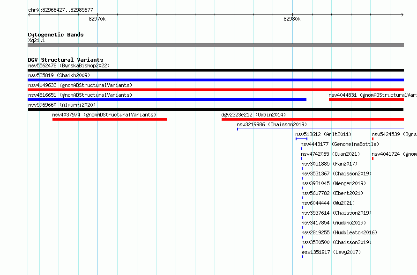Click the nsv4044831 variant label
The image size is (417, 275).
(372, 95)
